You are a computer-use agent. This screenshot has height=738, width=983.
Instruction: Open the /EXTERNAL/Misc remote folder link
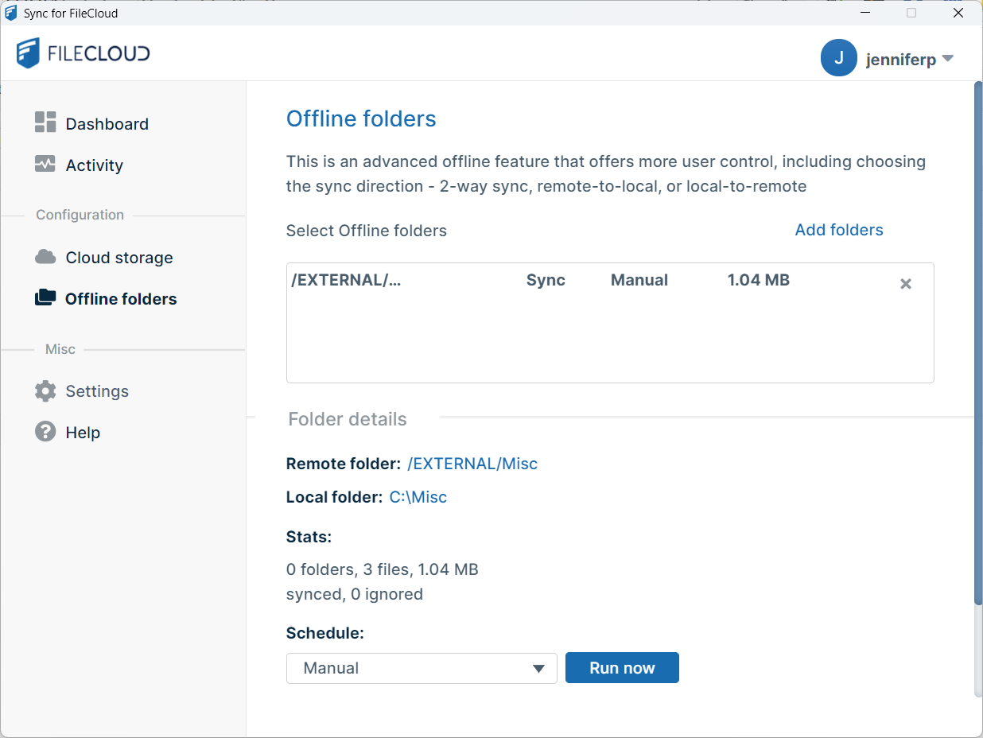point(472,464)
